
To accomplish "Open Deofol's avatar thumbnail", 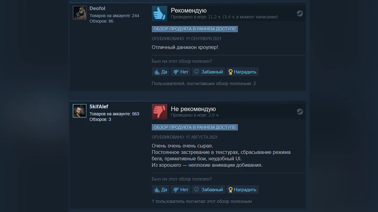I will tap(80, 13).
